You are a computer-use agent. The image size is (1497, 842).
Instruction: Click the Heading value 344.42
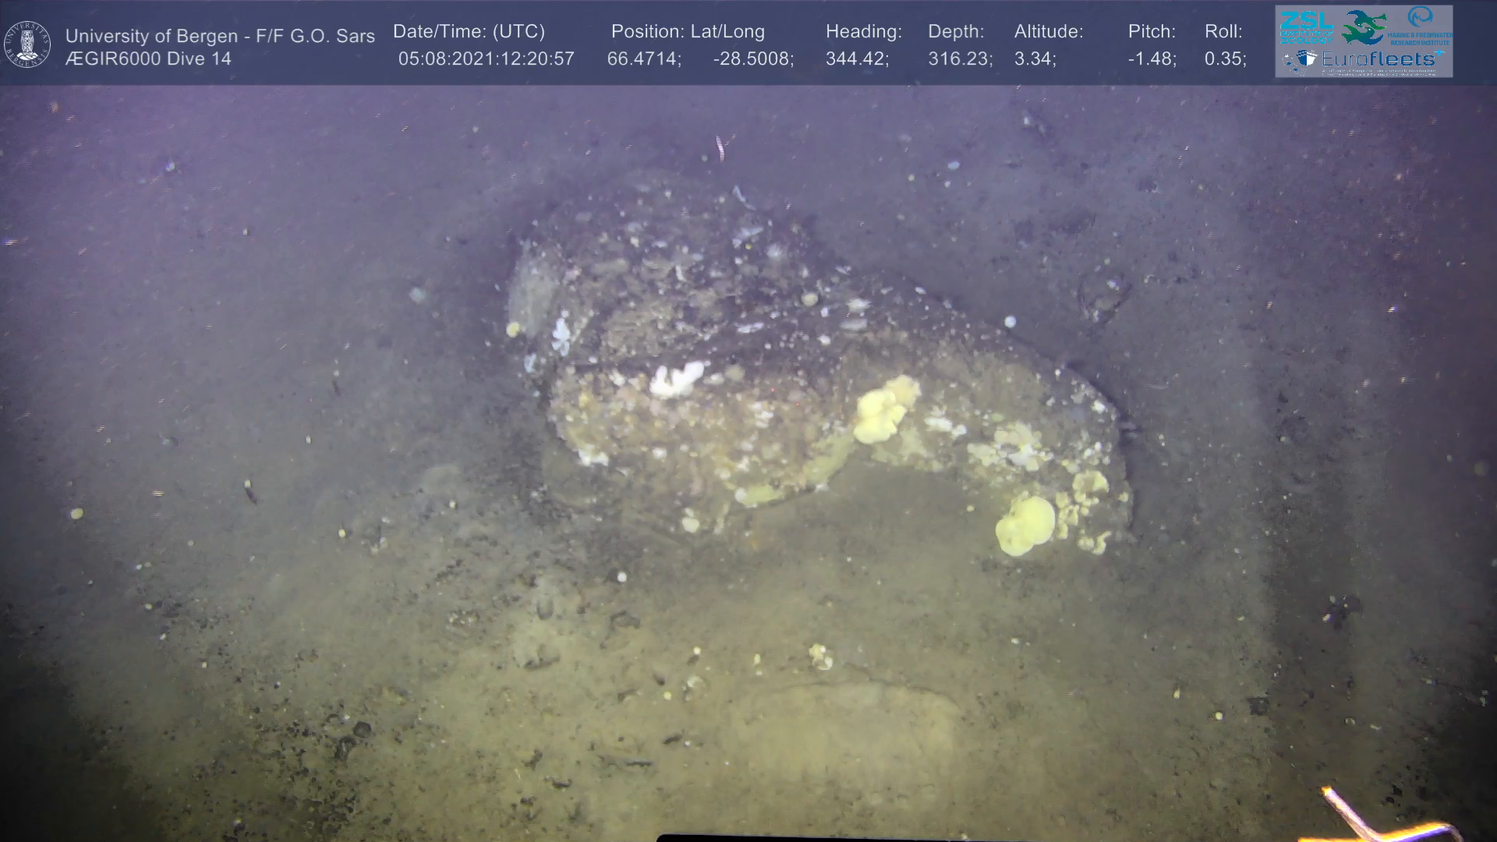click(x=857, y=59)
